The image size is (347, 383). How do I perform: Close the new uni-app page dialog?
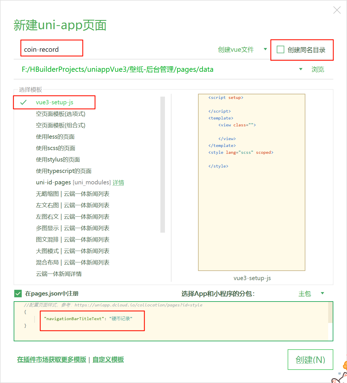pyautogui.click(x=337, y=10)
